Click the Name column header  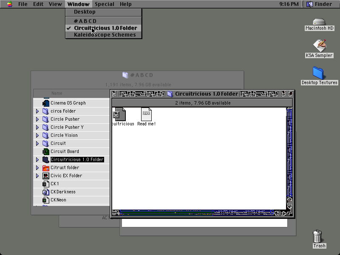71,93
